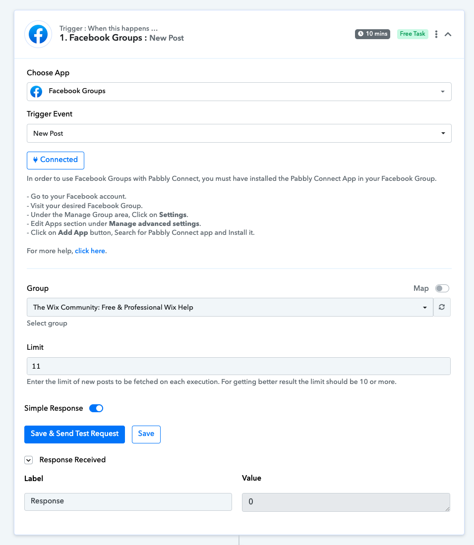Collapse the trigger step using the chevron-up icon
Image resolution: width=474 pixels, height=545 pixels.
(x=448, y=34)
